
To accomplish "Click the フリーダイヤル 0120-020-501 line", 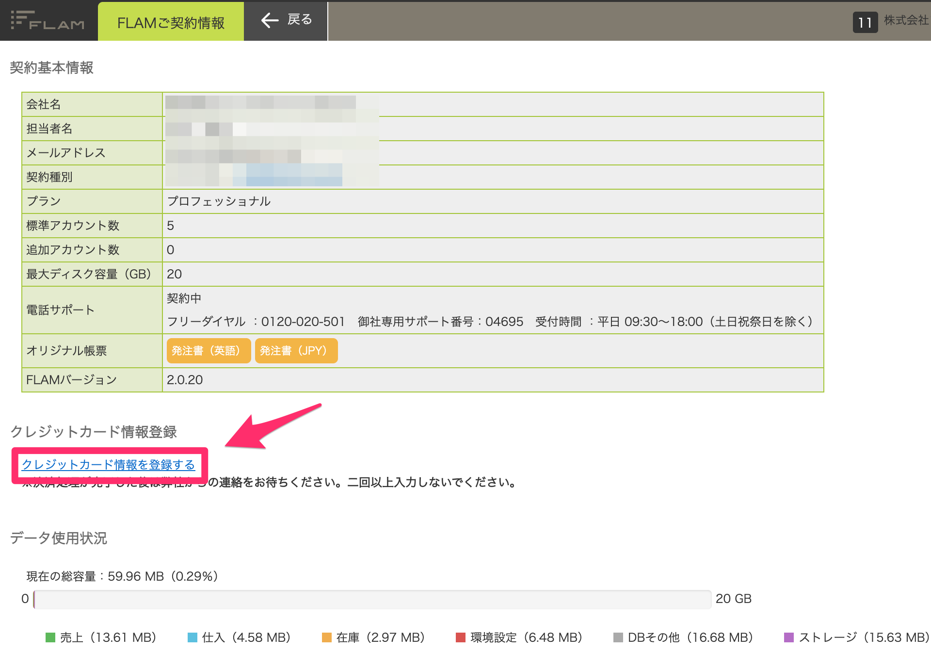I will click(256, 322).
